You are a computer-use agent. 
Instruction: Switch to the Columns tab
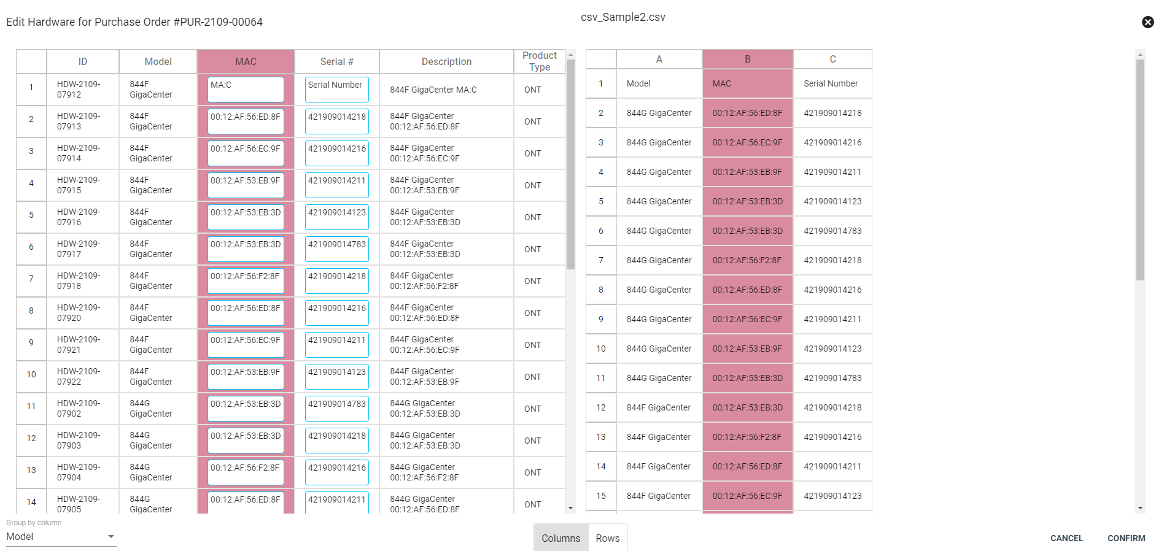[561, 538]
